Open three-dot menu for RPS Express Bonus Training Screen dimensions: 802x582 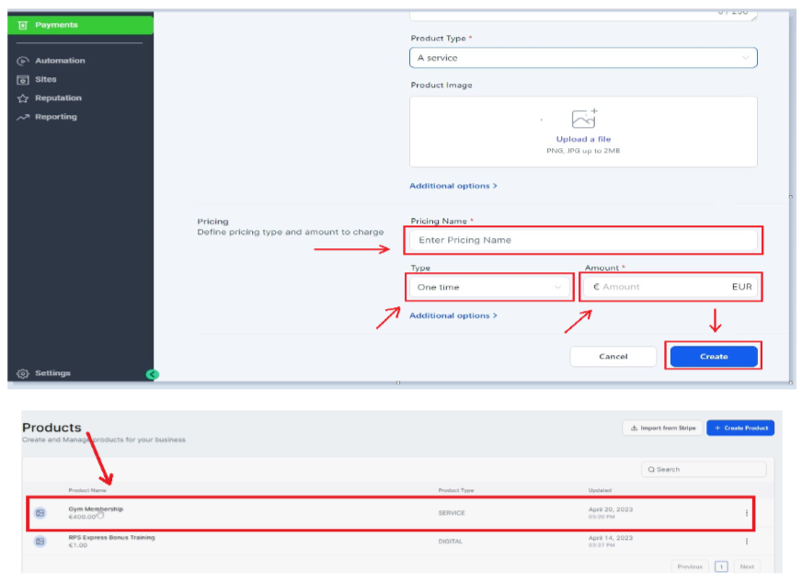click(746, 542)
